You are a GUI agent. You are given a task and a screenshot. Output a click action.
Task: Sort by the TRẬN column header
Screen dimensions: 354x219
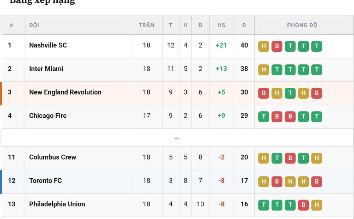(x=147, y=25)
